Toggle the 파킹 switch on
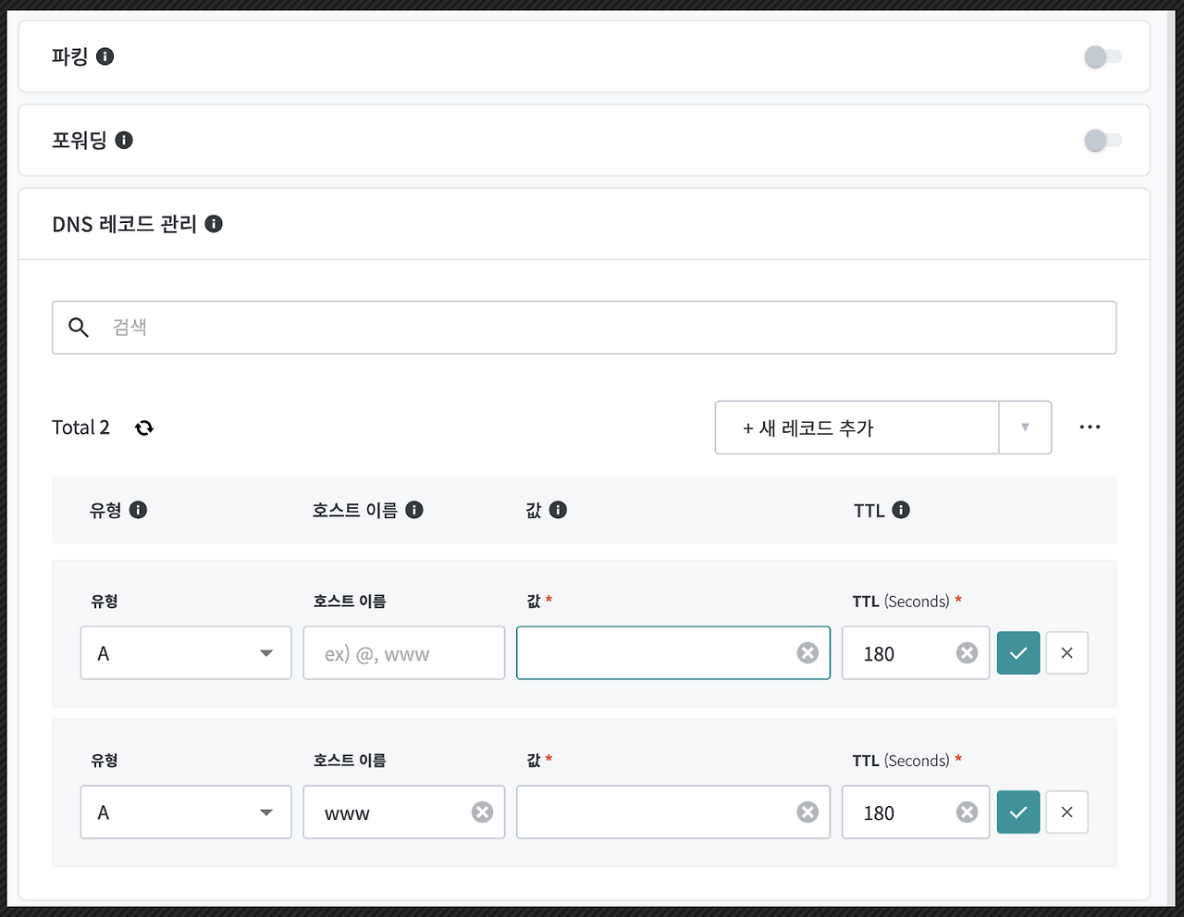Screen dimensions: 1184x917 tap(1103, 57)
